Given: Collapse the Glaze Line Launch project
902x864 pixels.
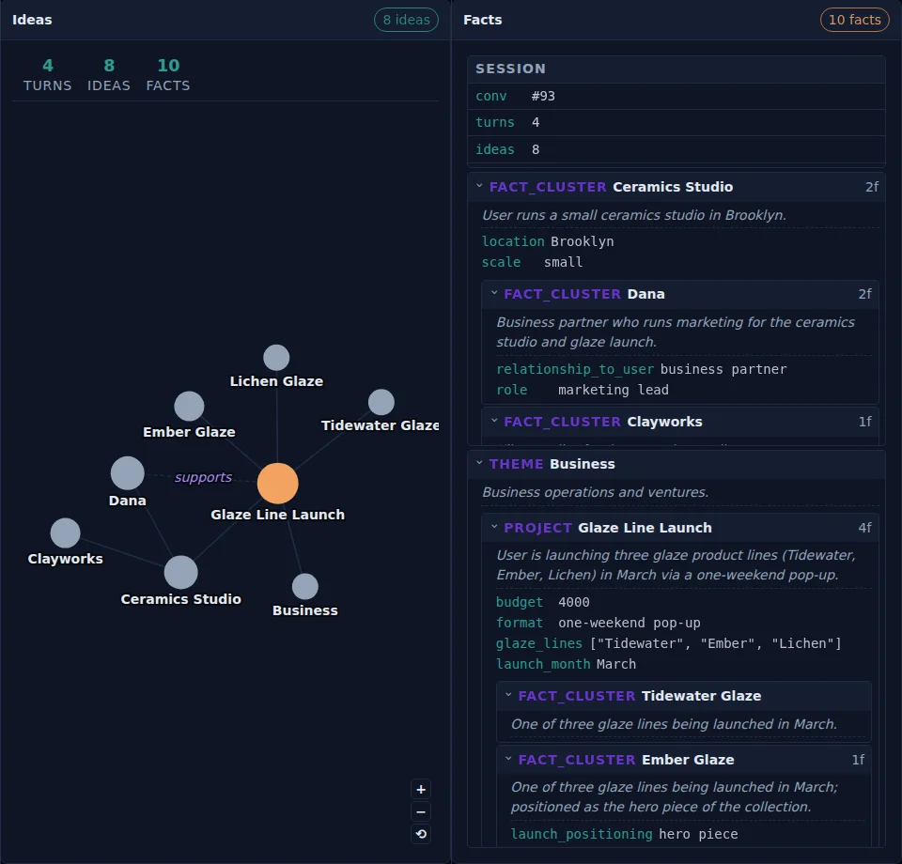Looking at the screenshot, I should click(x=494, y=527).
